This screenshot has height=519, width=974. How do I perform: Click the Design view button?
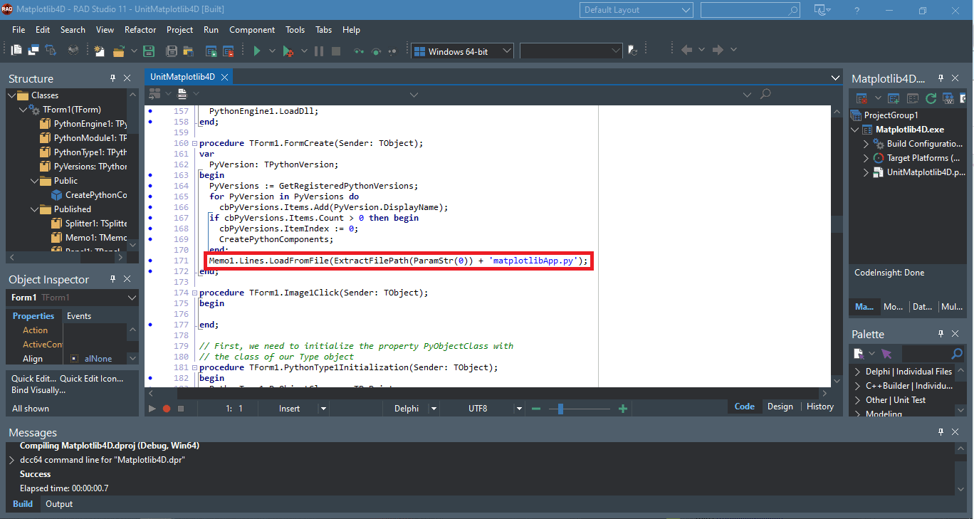(780, 406)
